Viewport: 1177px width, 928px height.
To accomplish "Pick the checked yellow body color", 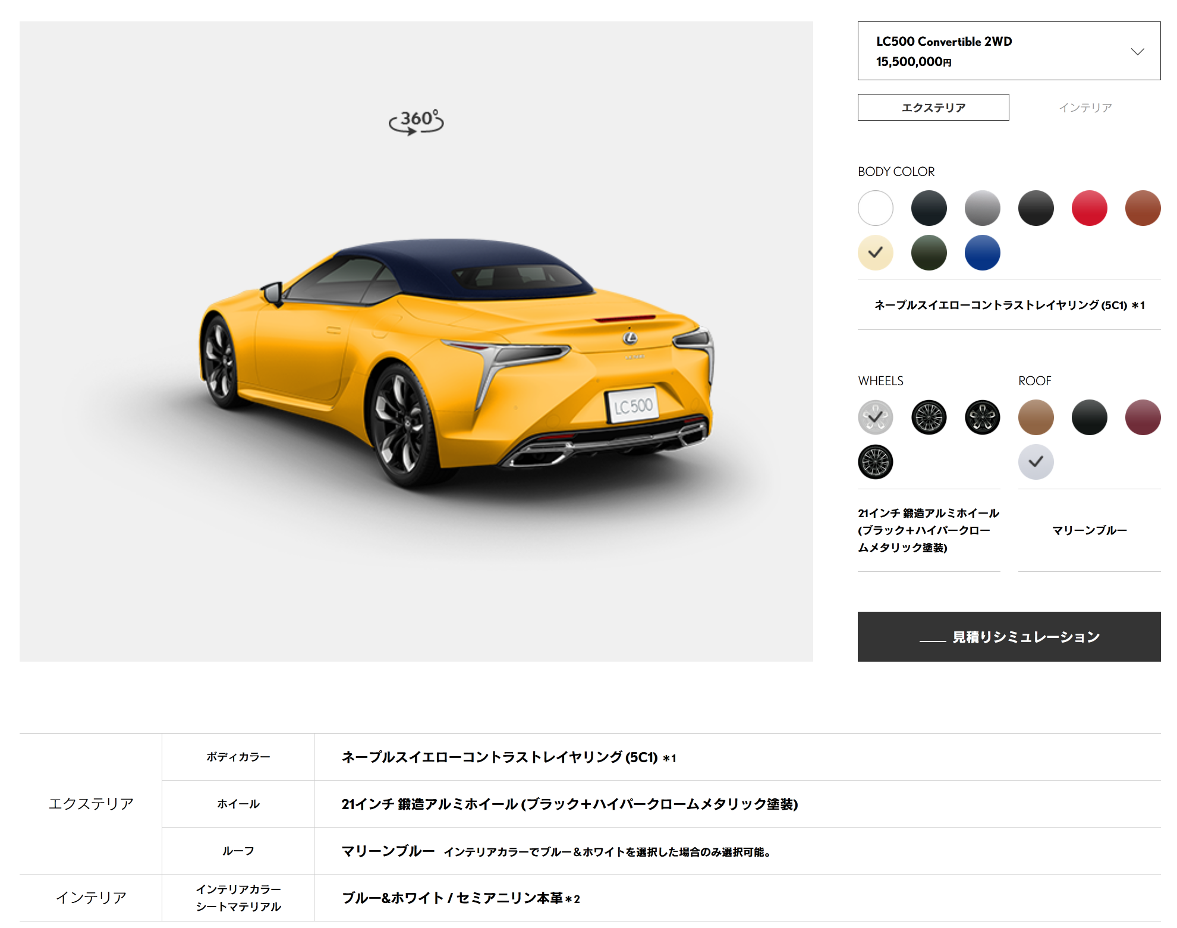I will [x=876, y=253].
